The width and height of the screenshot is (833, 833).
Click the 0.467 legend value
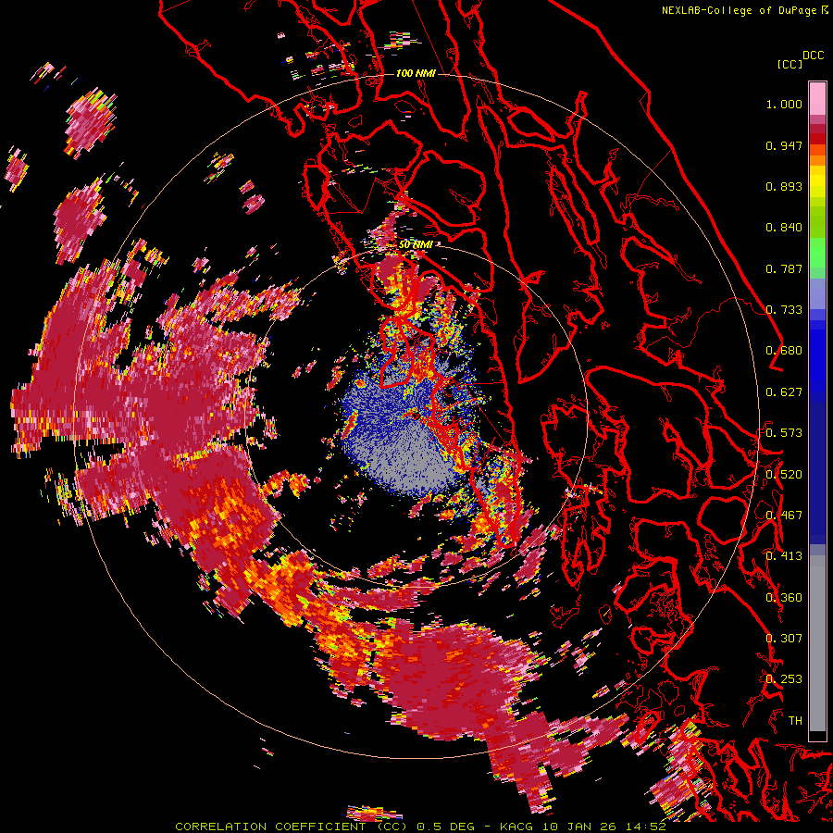784,516
